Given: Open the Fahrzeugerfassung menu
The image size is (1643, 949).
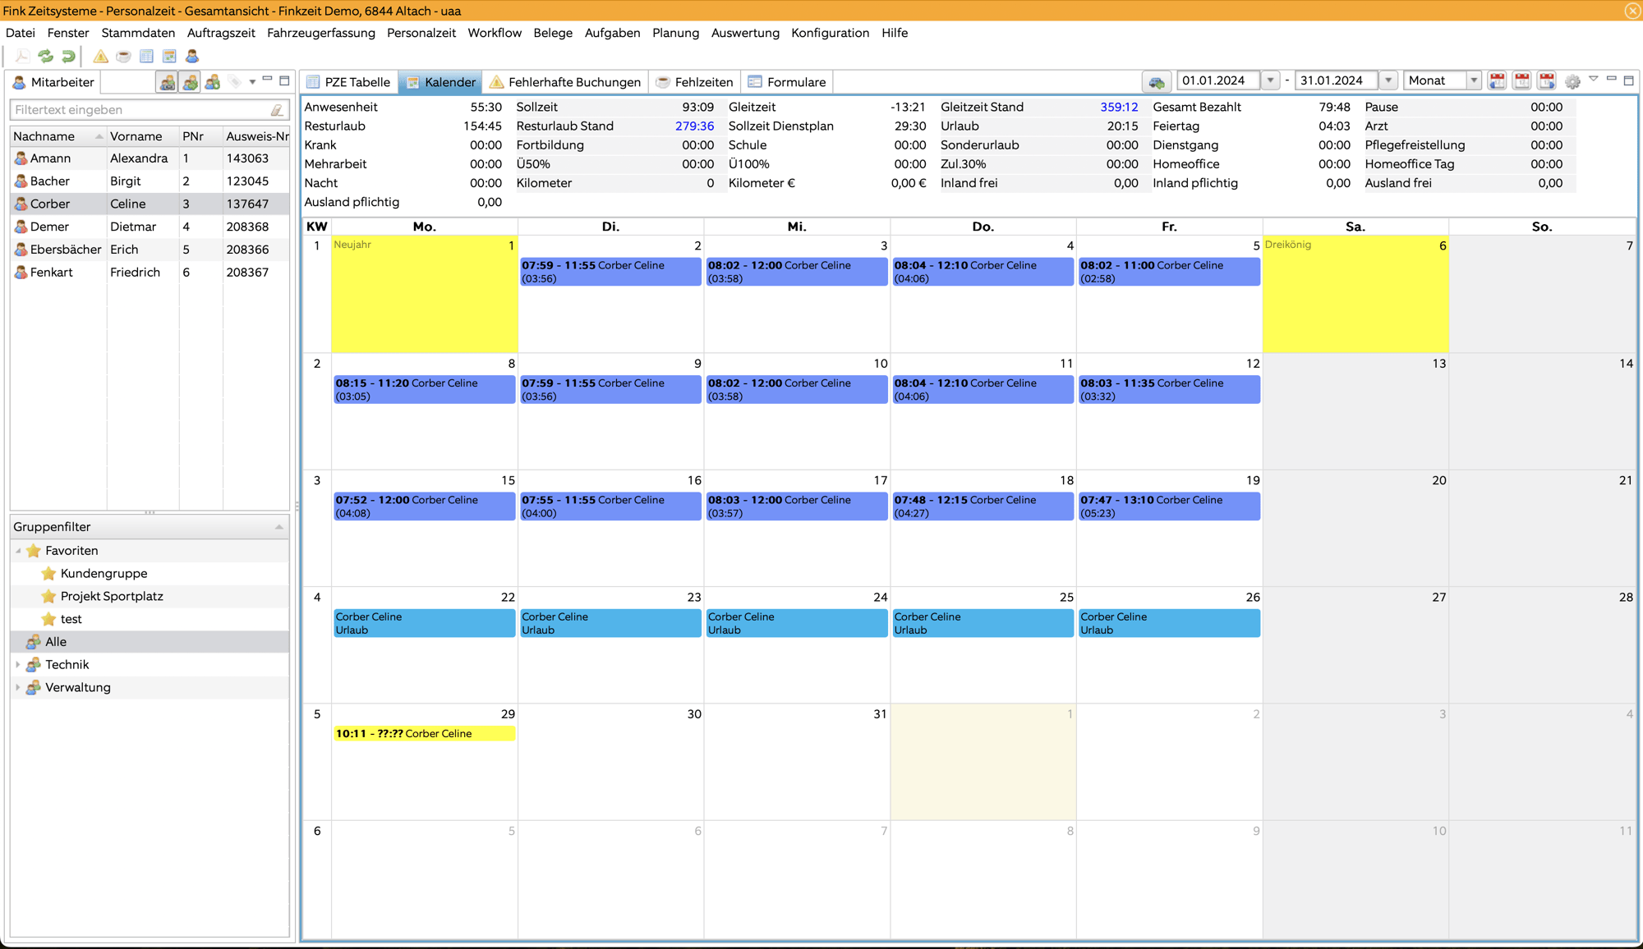Looking at the screenshot, I should tap(321, 33).
